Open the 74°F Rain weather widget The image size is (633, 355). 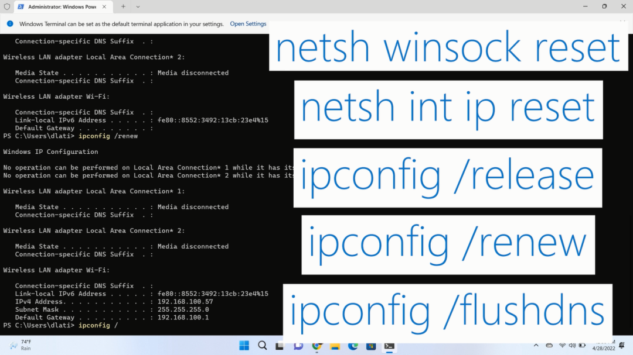pos(21,345)
